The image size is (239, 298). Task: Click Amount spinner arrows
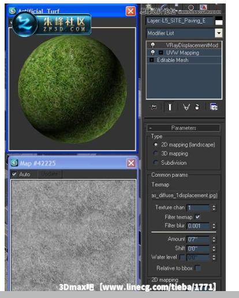214,240
